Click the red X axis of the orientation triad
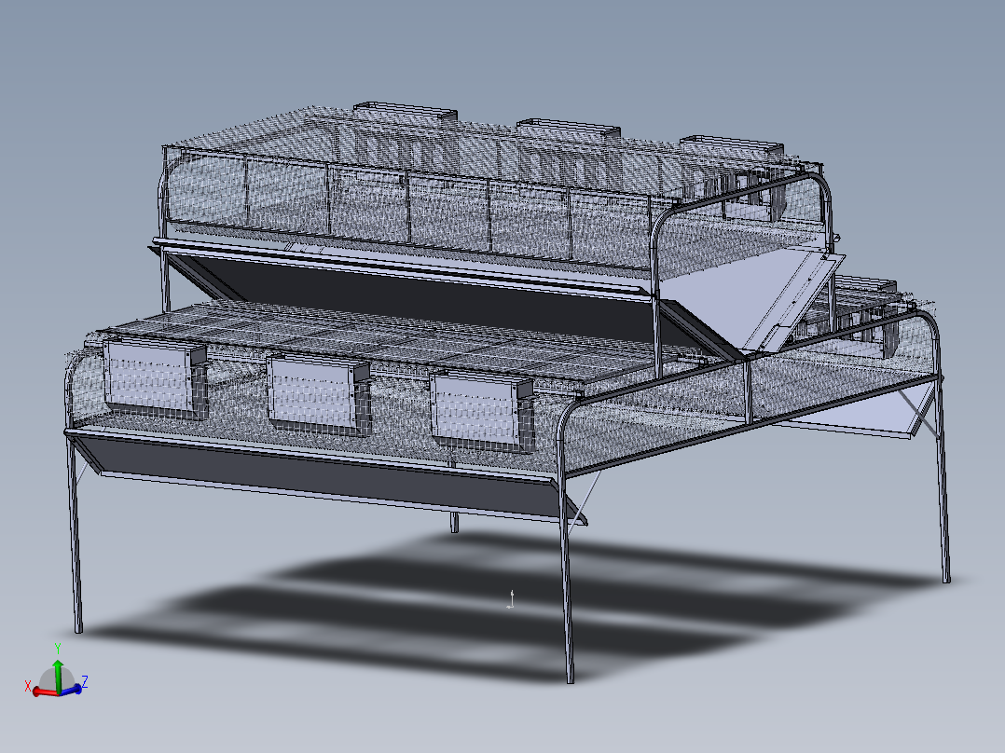 [44, 691]
